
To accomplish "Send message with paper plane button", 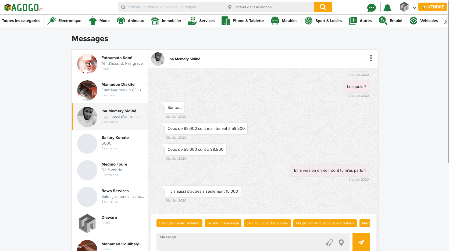I will pos(361,242).
